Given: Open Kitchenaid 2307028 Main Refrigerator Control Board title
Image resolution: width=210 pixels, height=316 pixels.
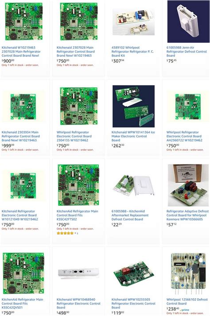Looking at the screenshot, I should [76, 52].
